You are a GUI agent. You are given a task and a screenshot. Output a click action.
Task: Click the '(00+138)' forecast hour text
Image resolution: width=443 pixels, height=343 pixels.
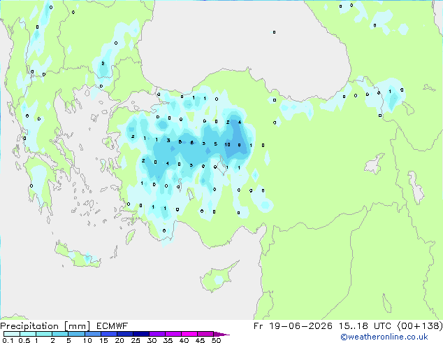(420, 326)
